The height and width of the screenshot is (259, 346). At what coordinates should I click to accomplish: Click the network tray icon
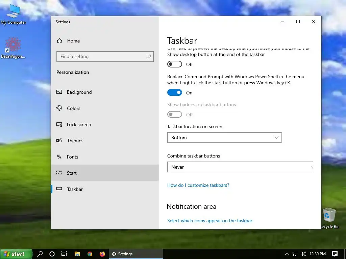(x=295, y=254)
